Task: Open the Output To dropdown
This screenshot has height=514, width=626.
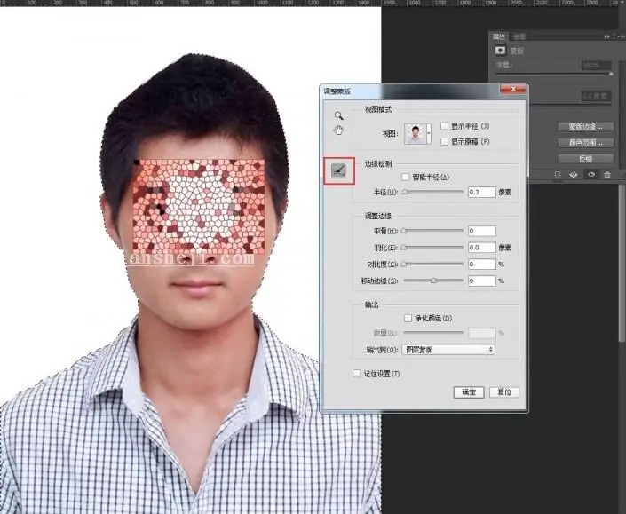Action: click(448, 350)
